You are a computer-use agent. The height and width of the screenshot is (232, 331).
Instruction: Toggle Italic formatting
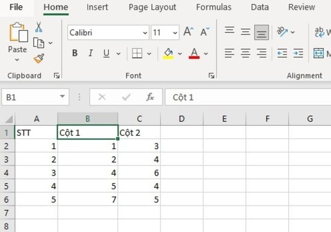pos(91,53)
